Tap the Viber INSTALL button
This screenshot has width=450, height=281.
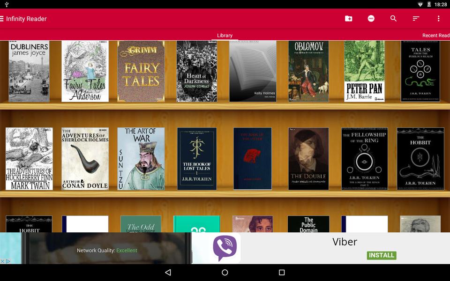[x=382, y=255]
